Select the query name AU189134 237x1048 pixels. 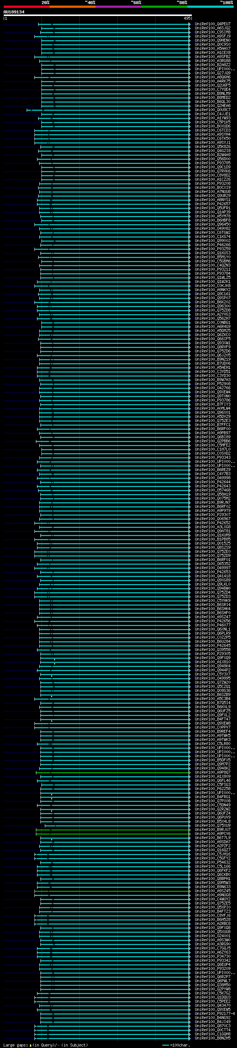pyautogui.click(x=14, y=12)
